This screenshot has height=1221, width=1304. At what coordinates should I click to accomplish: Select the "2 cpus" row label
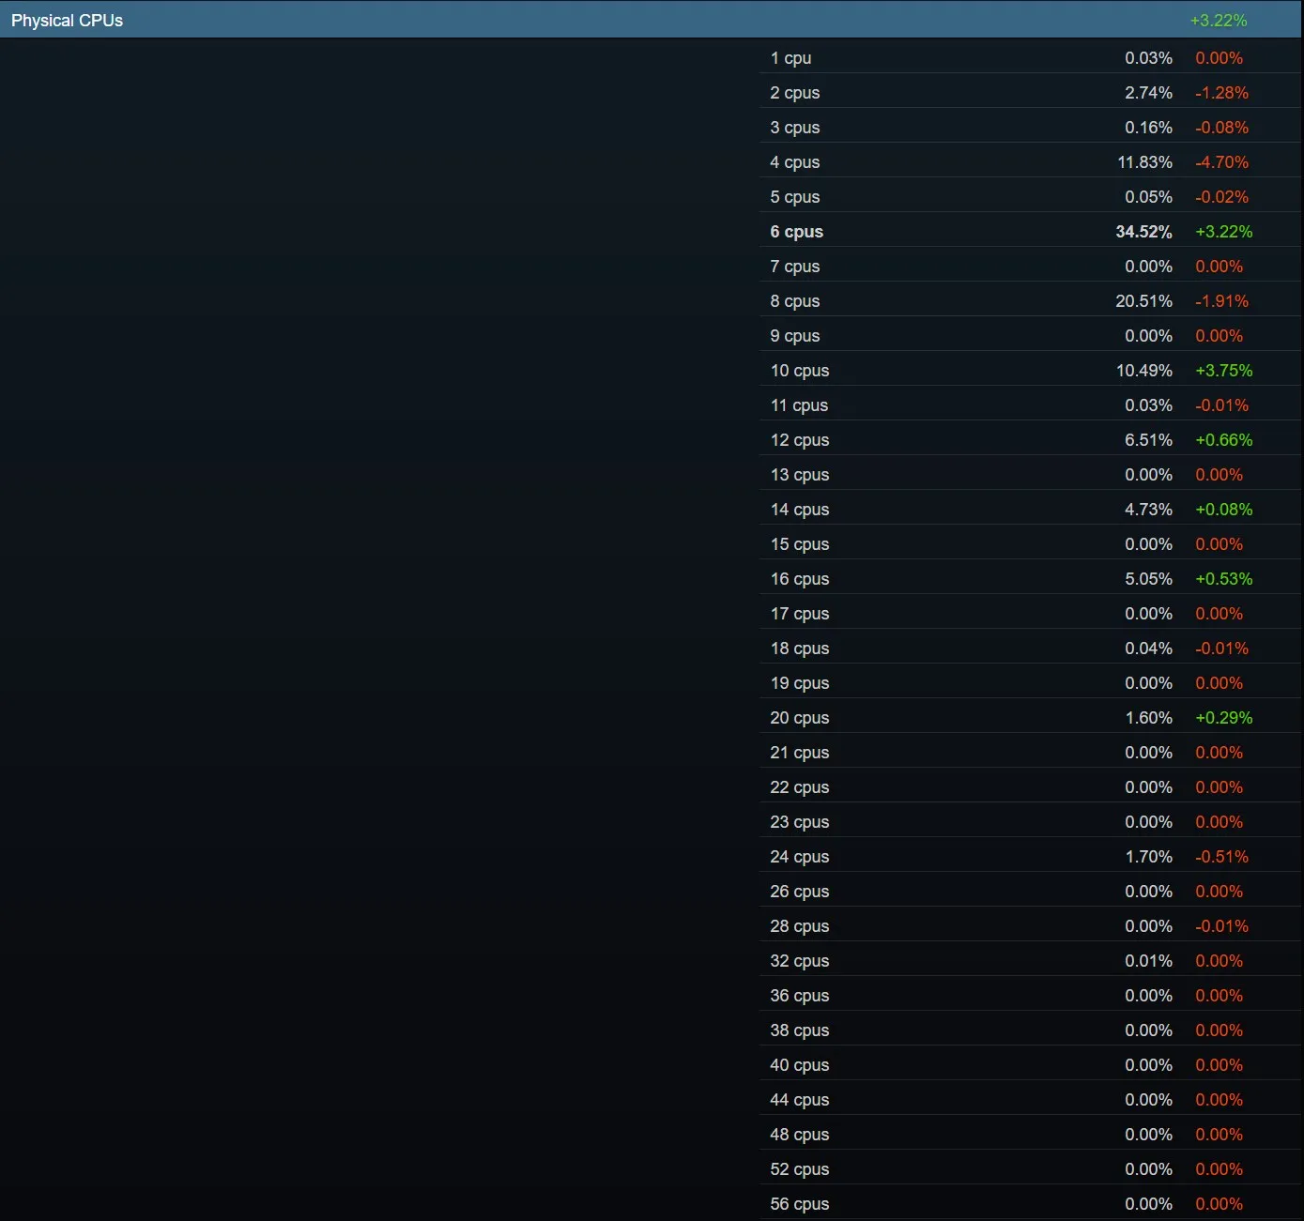pyautogui.click(x=795, y=93)
